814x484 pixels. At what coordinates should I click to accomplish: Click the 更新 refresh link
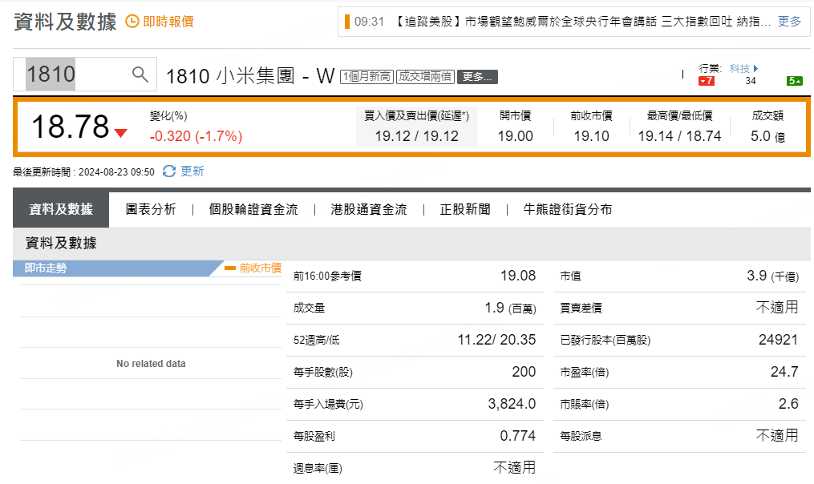[x=192, y=171]
